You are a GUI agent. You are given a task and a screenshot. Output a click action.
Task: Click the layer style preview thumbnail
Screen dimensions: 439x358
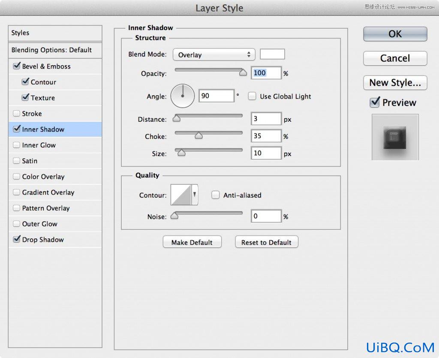tap(395, 137)
